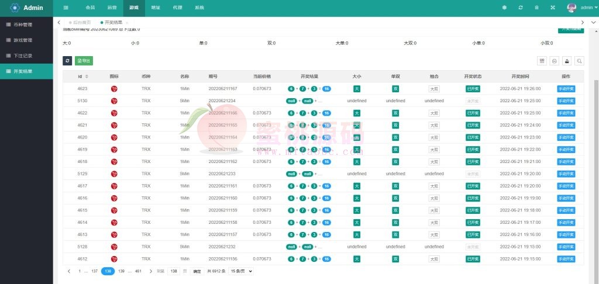Click the refresh icon in top header
This screenshot has width=599, height=284.
point(521,8)
